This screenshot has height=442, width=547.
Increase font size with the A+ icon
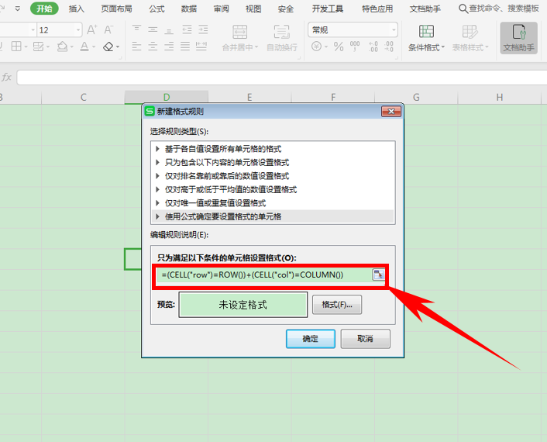coord(91,29)
